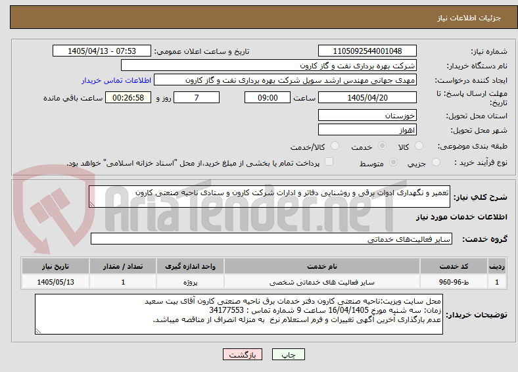Click the request creator name field
518x372 pixels.
pyautogui.click(x=285, y=80)
